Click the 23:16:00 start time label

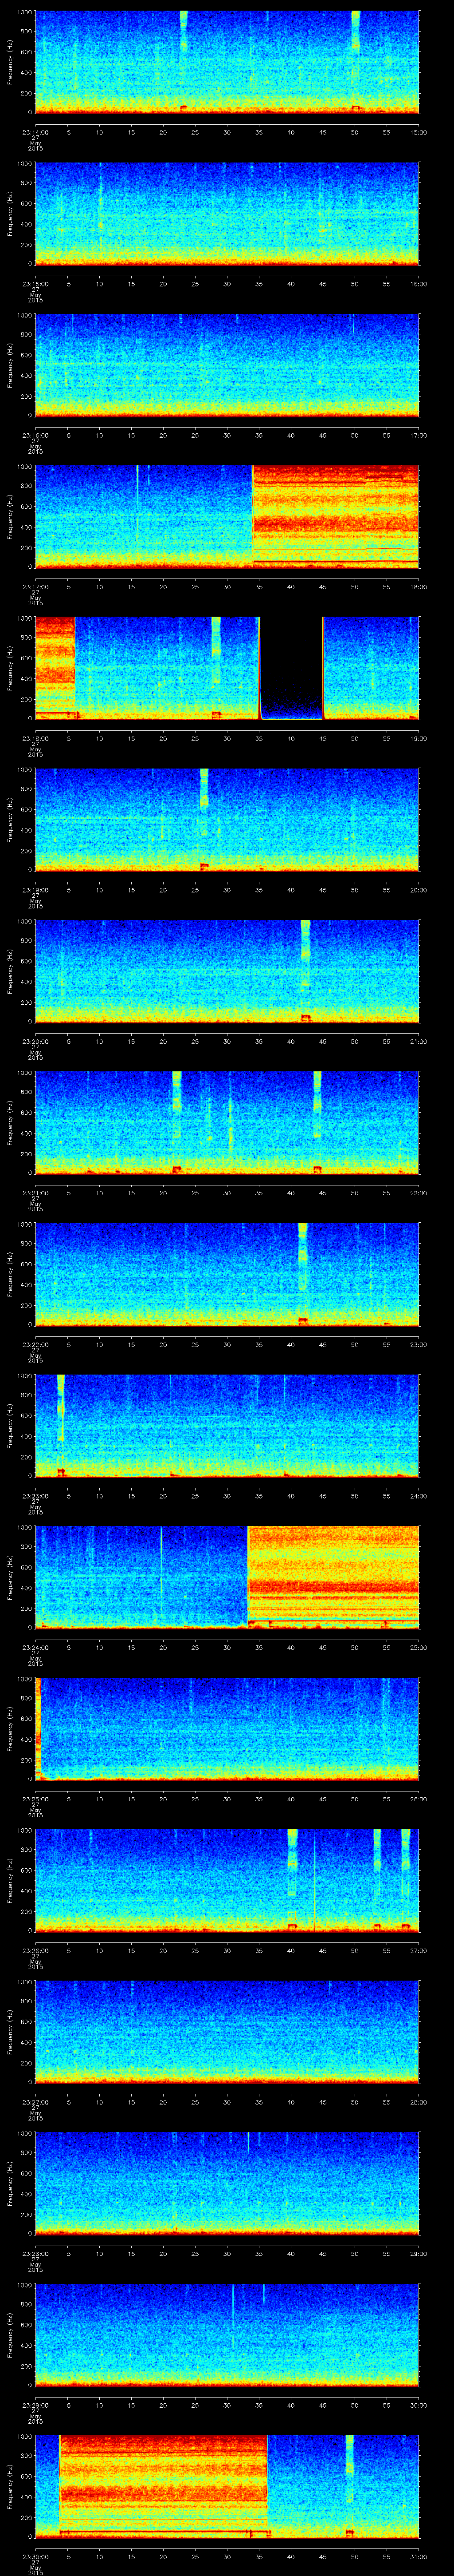35,435
